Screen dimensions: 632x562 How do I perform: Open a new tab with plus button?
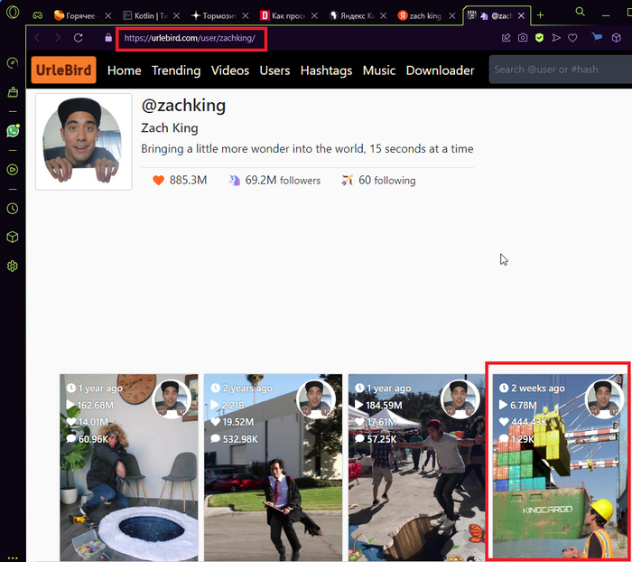click(541, 15)
